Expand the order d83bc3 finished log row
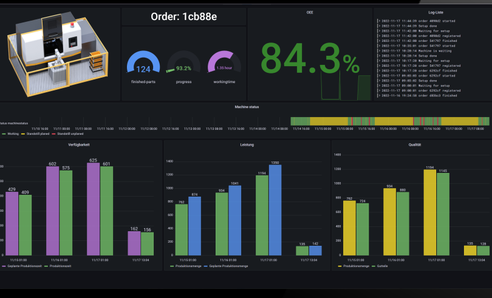This screenshot has width=492, height=298. click(415, 95)
